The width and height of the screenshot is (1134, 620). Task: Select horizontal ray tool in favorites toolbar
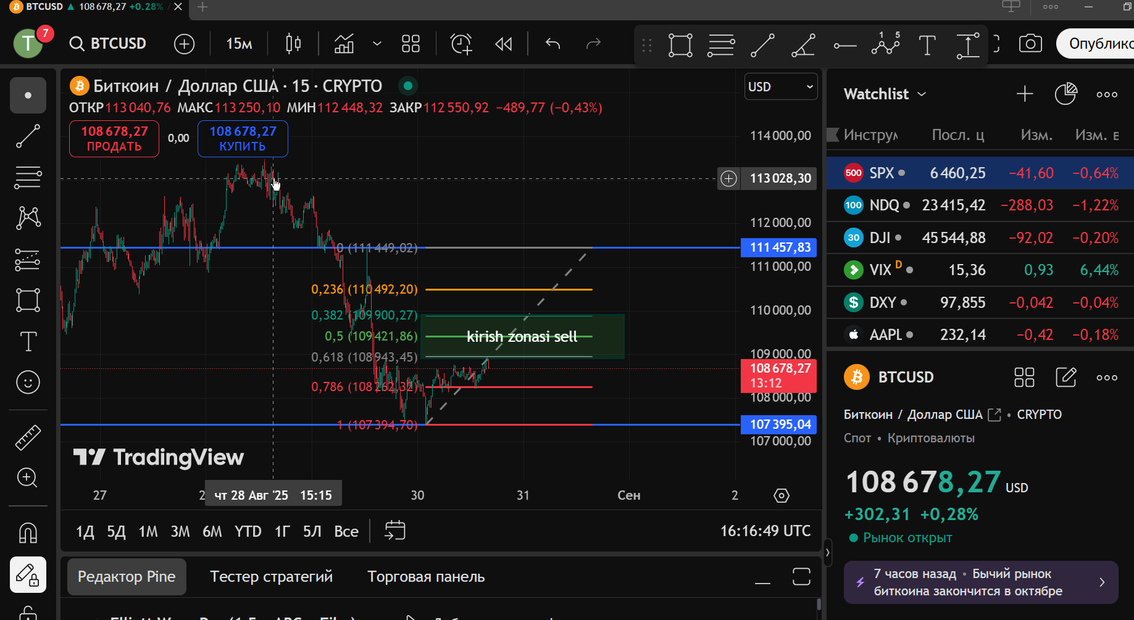click(844, 45)
